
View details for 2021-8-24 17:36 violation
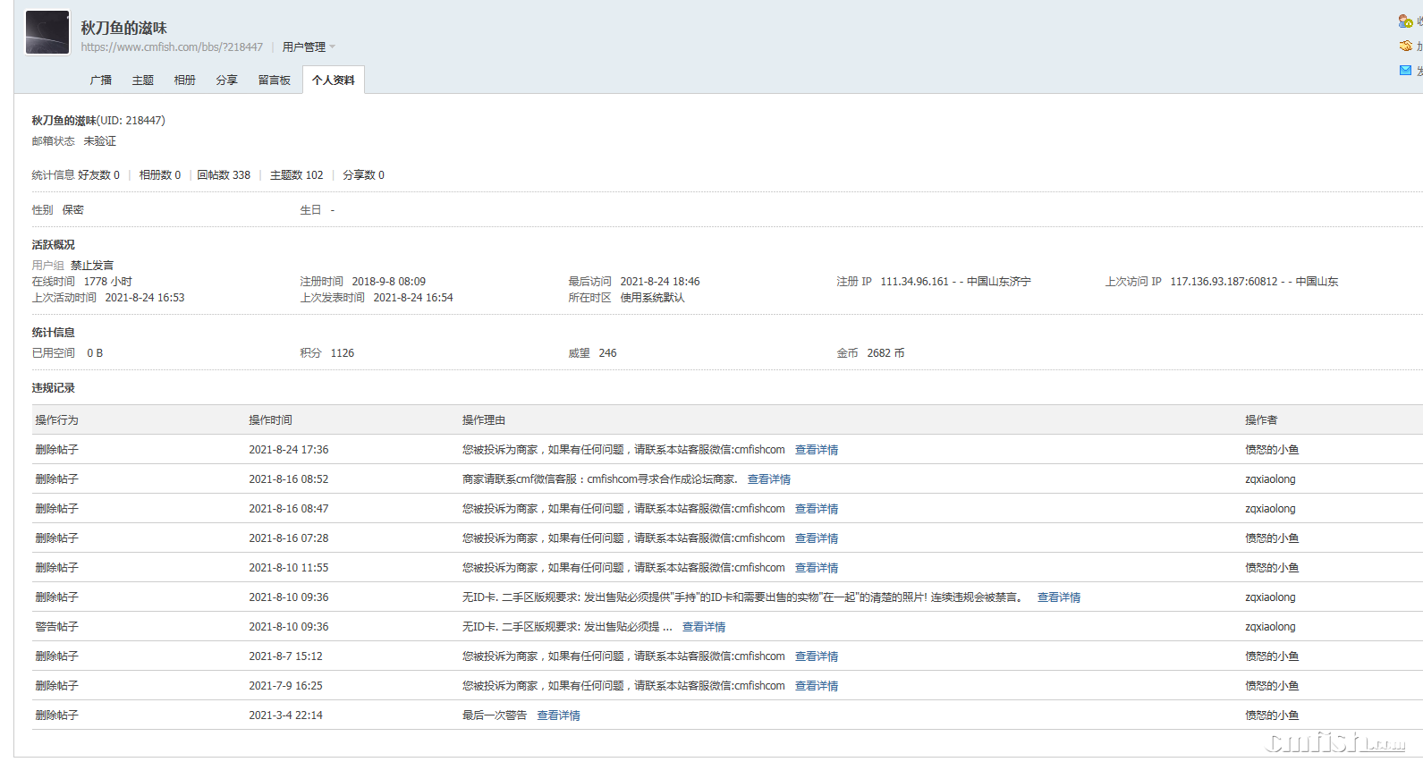[817, 450]
